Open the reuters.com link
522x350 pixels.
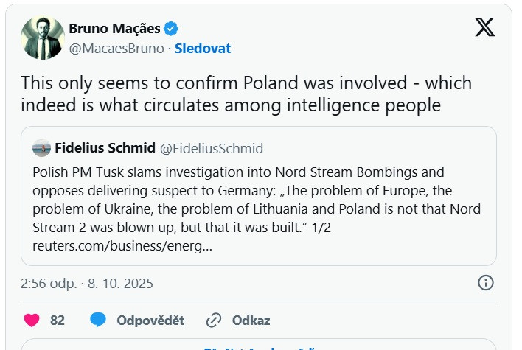point(122,245)
